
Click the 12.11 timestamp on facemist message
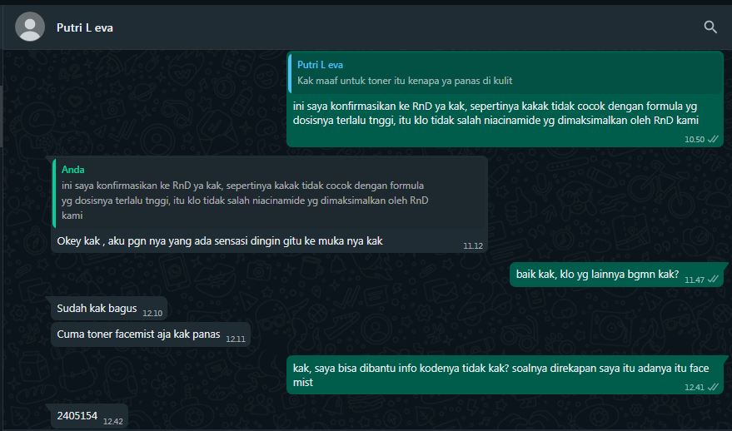(x=236, y=339)
